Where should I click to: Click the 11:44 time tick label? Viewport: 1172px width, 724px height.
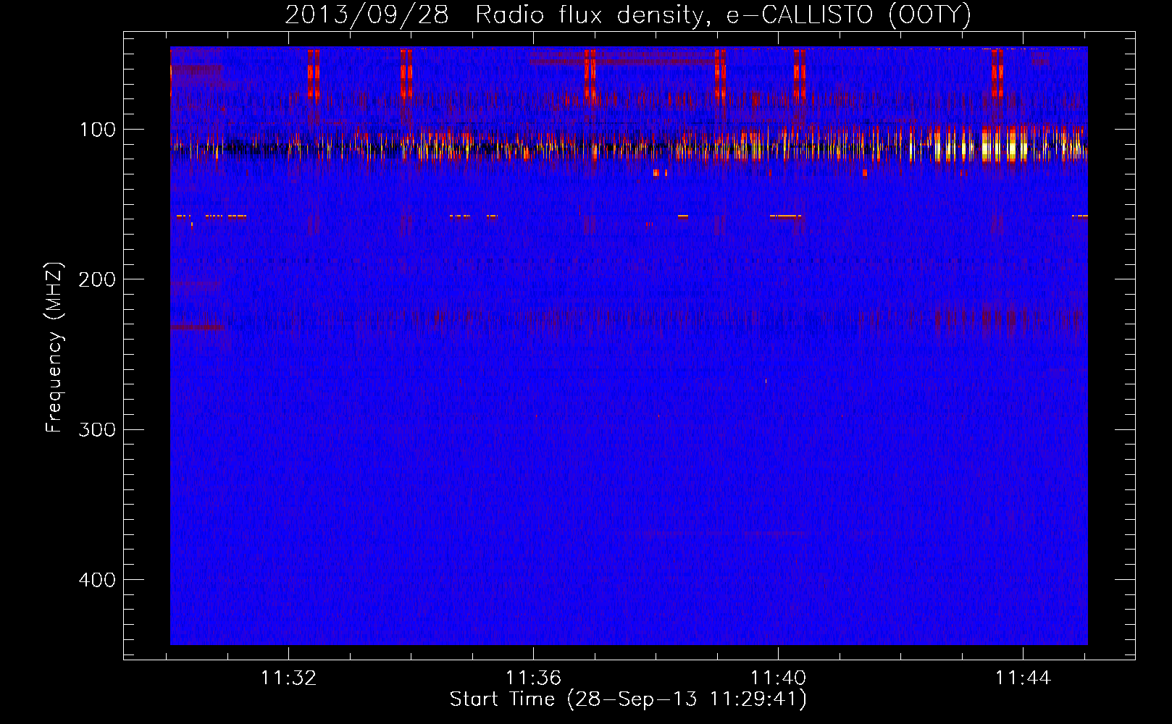pyautogui.click(x=1023, y=678)
